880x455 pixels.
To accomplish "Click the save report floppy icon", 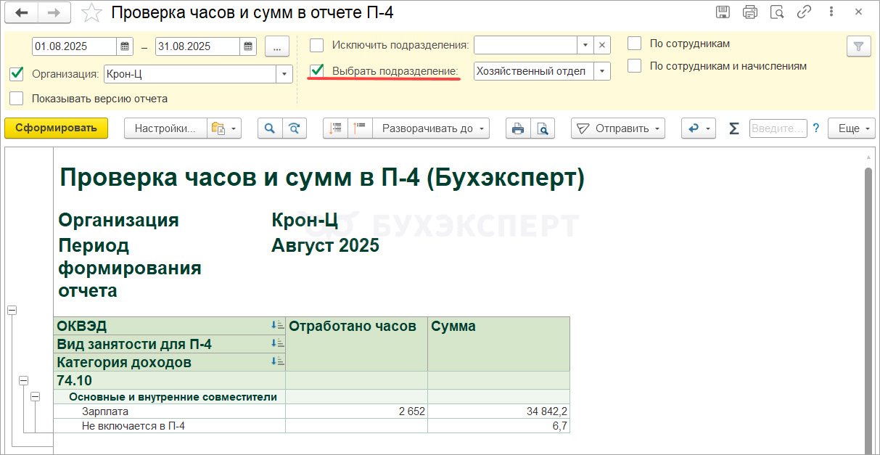I will [723, 12].
